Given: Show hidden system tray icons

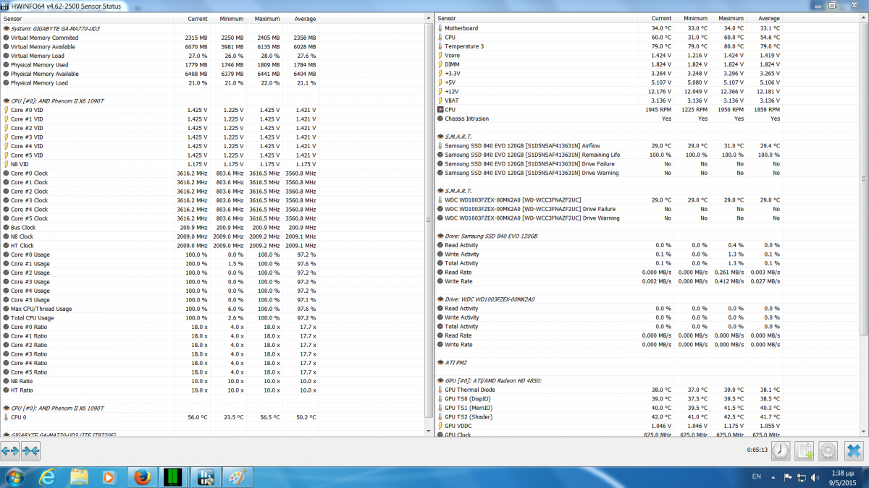Looking at the screenshot, I should (x=773, y=477).
